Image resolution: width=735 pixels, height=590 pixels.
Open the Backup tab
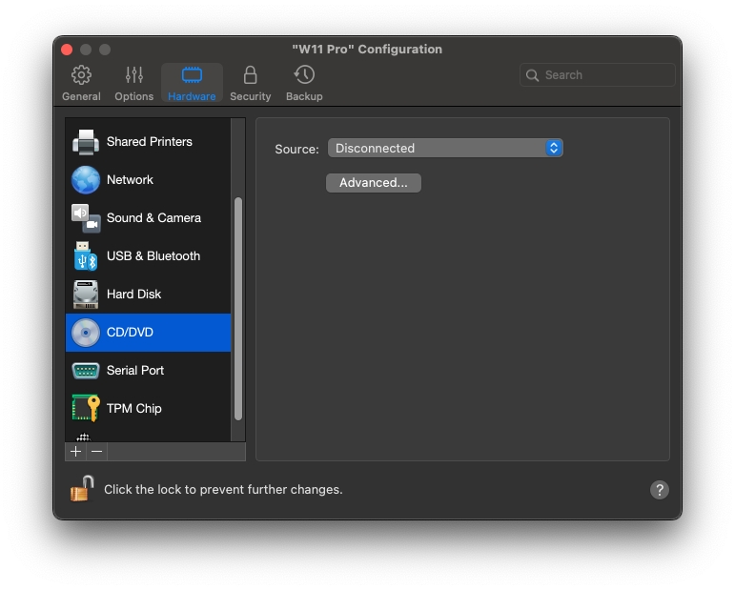(x=304, y=84)
